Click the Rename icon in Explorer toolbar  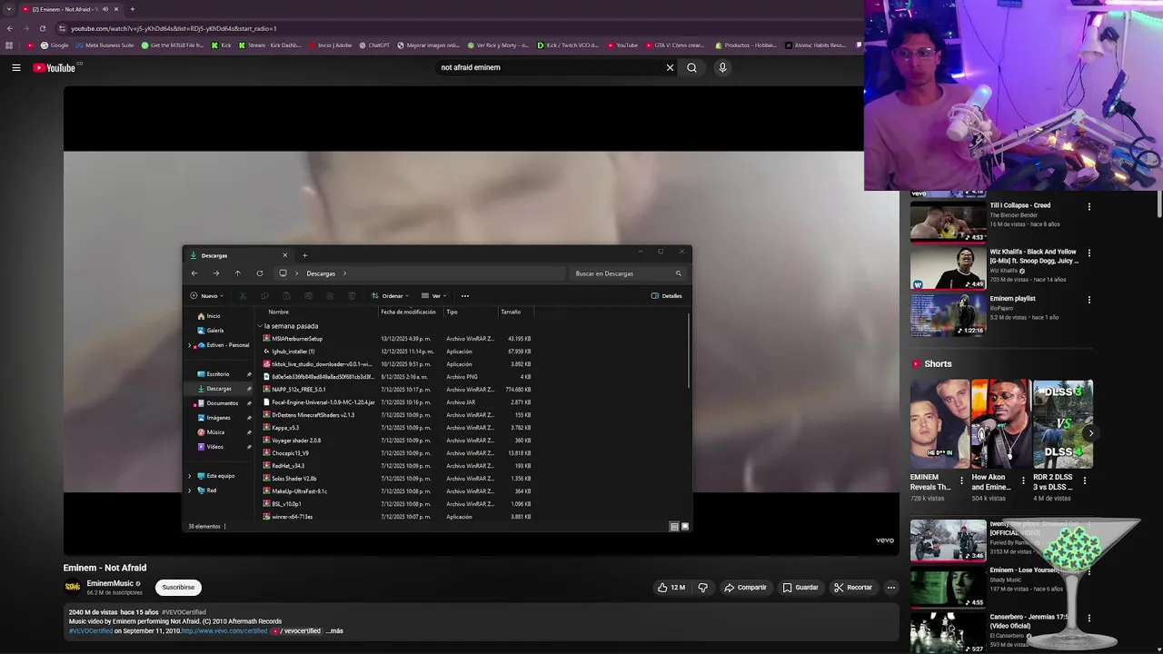[x=308, y=296]
